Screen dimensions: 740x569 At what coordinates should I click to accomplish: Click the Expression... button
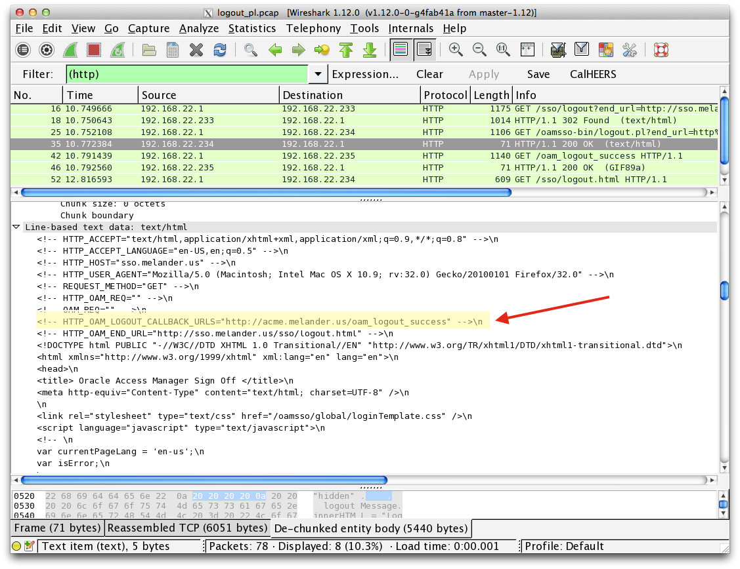coord(365,75)
